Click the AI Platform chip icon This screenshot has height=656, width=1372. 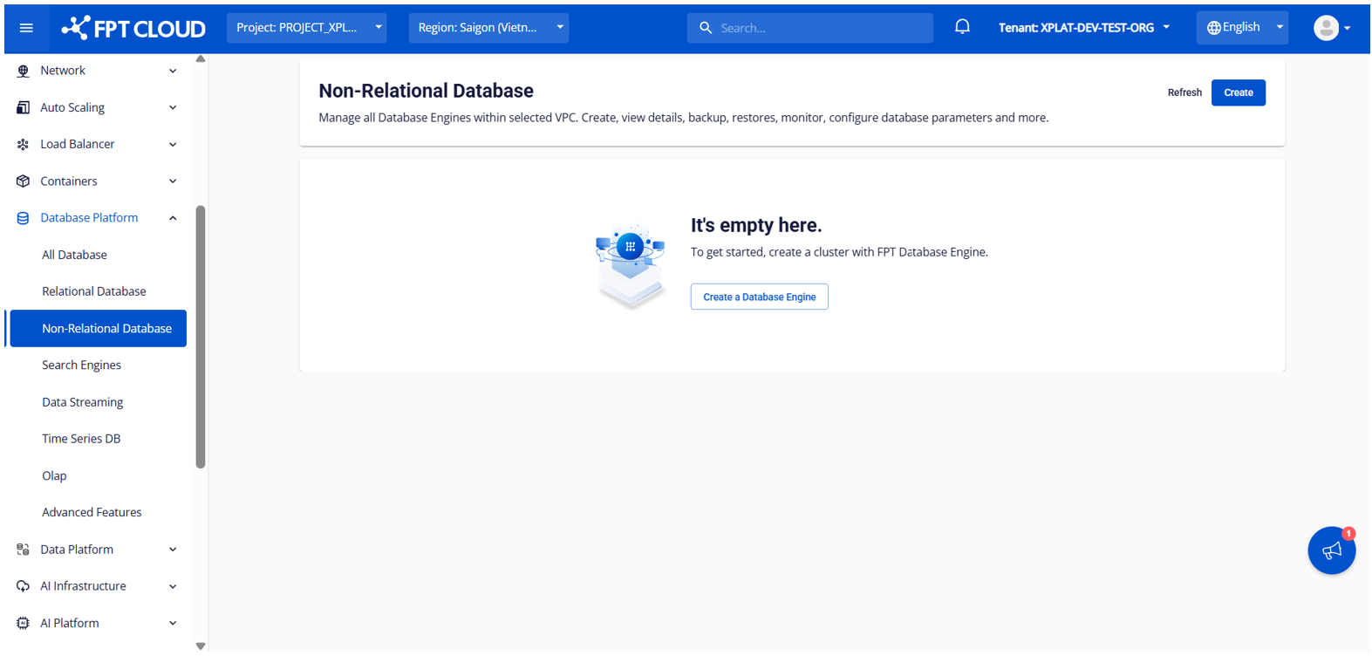coord(24,623)
